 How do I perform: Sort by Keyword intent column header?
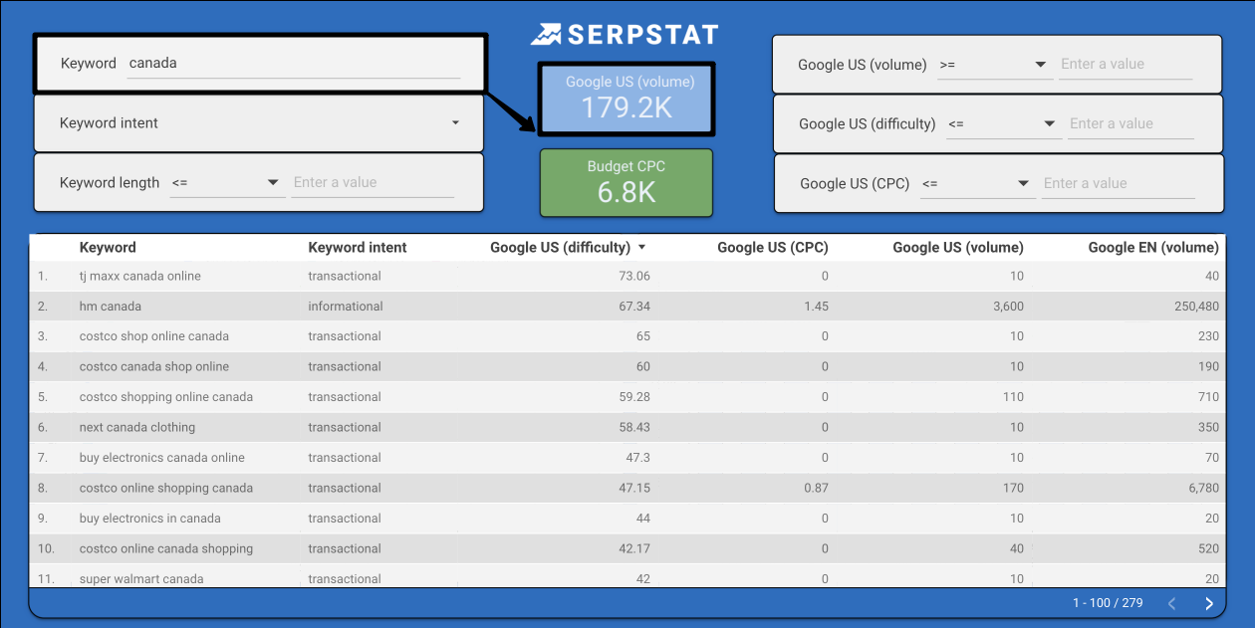(x=358, y=248)
